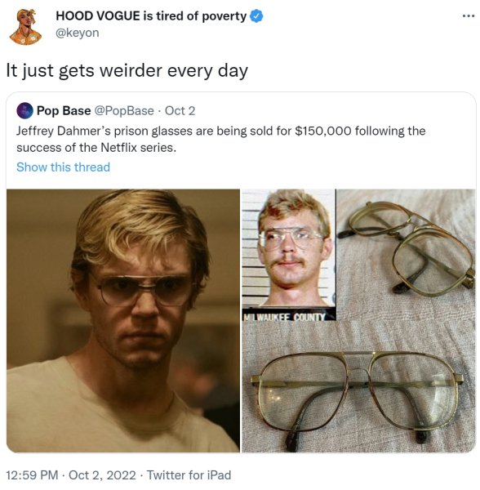Viewport: 480px width, 490px height.
Task: Open the Pop Base account name
Action: point(64,110)
